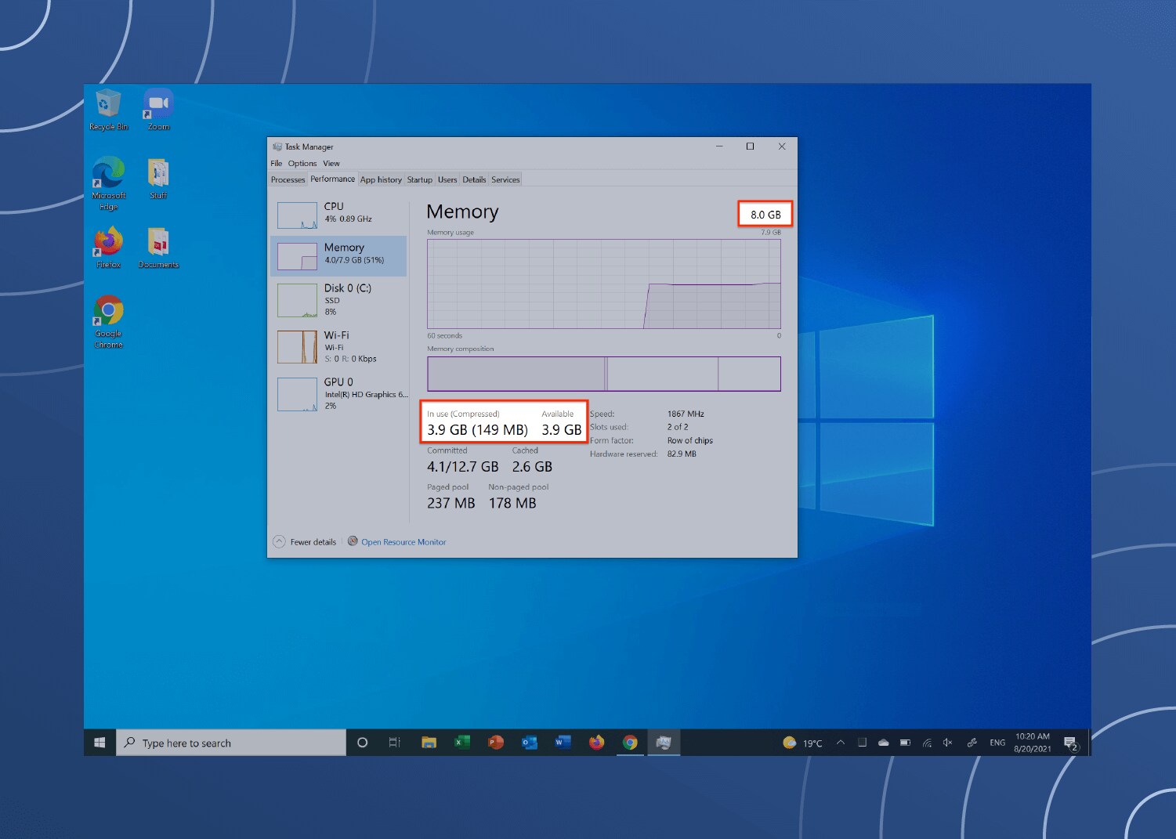Image resolution: width=1176 pixels, height=839 pixels.
Task: Open the Options menu in Task Manager
Action: (x=302, y=163)
